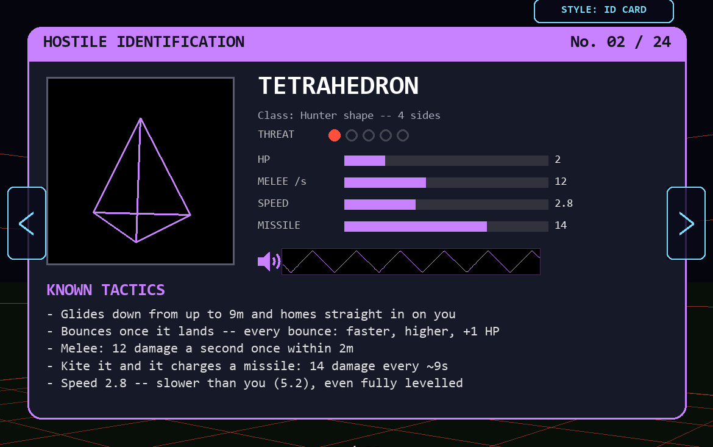This screenshot has height=447, width=713.
Task: Click the MELEE /s stat bar
Action: [446, 182]
